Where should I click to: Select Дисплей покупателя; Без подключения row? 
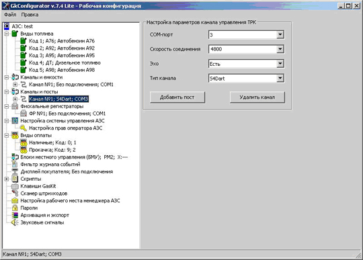(67, 171)
